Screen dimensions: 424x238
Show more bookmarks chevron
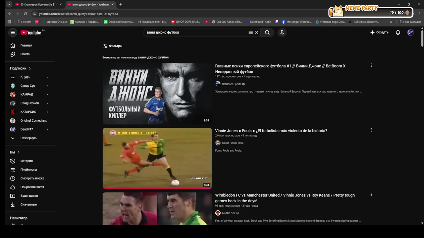pos(391,22)
